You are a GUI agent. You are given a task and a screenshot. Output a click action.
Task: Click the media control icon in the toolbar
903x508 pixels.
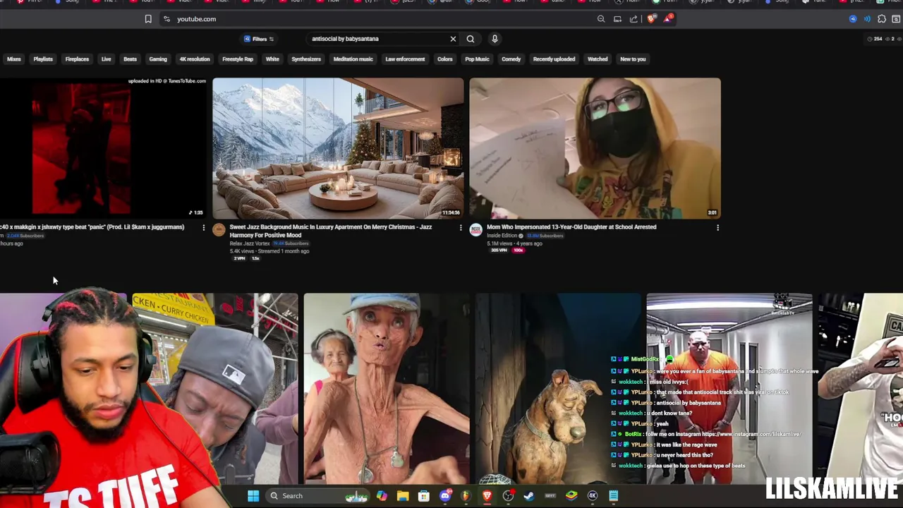[x=868, y=19]
